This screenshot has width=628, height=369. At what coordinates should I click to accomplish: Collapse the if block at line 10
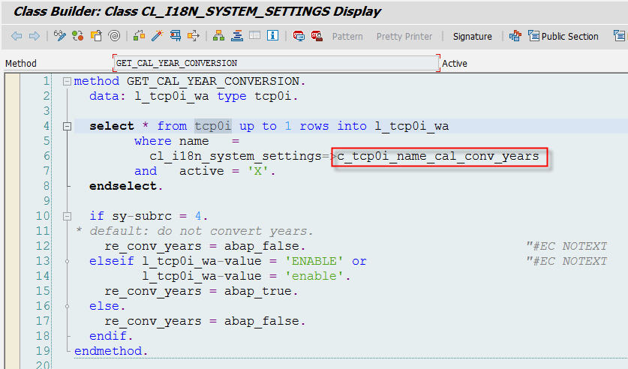[67, 217]
